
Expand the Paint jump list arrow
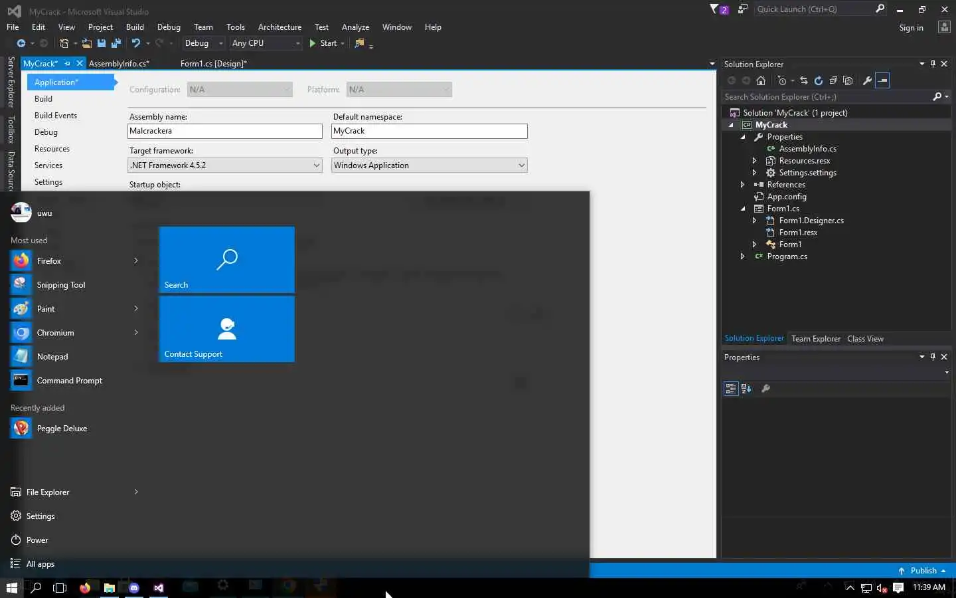click(x=135, y=309)
